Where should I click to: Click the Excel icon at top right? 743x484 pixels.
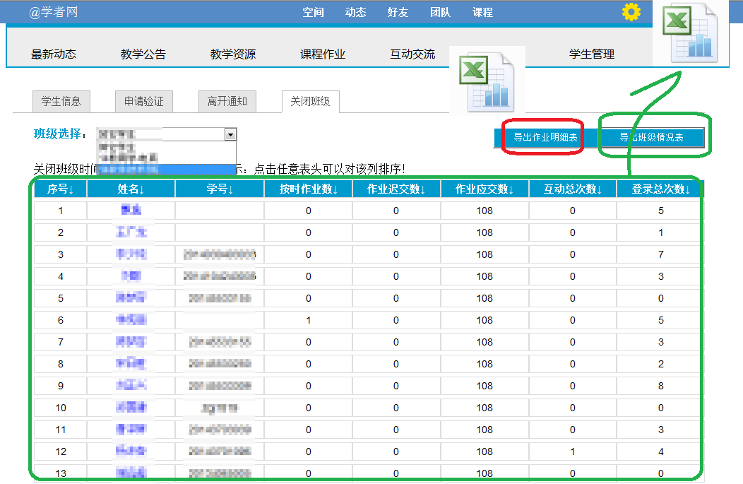click(x=690, y=33)
